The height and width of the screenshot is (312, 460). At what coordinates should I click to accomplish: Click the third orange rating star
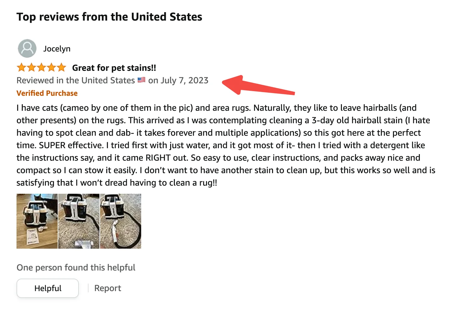click(x=41, y=67)
